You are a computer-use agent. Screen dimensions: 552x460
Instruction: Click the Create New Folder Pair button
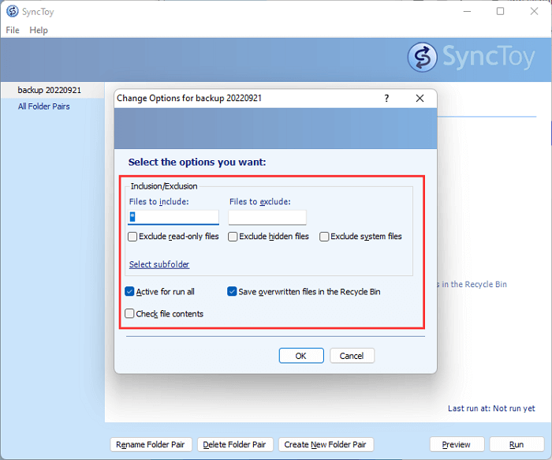click(326, 444)
